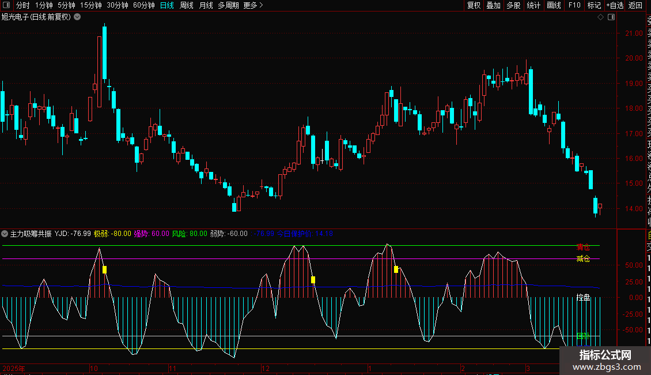The image size is (651, 375).
Task: Click the diamond marker icon above the chart
Action: point(600,17)
